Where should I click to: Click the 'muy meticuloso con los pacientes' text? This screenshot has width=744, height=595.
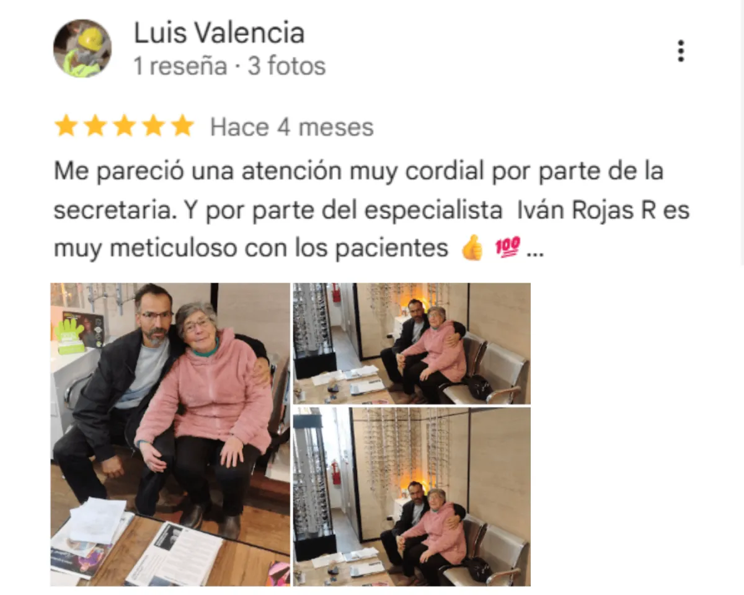point(250,249)
